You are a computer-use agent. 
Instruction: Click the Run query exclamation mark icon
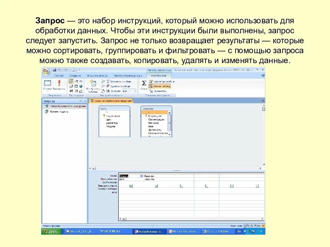tap(59, 83)
